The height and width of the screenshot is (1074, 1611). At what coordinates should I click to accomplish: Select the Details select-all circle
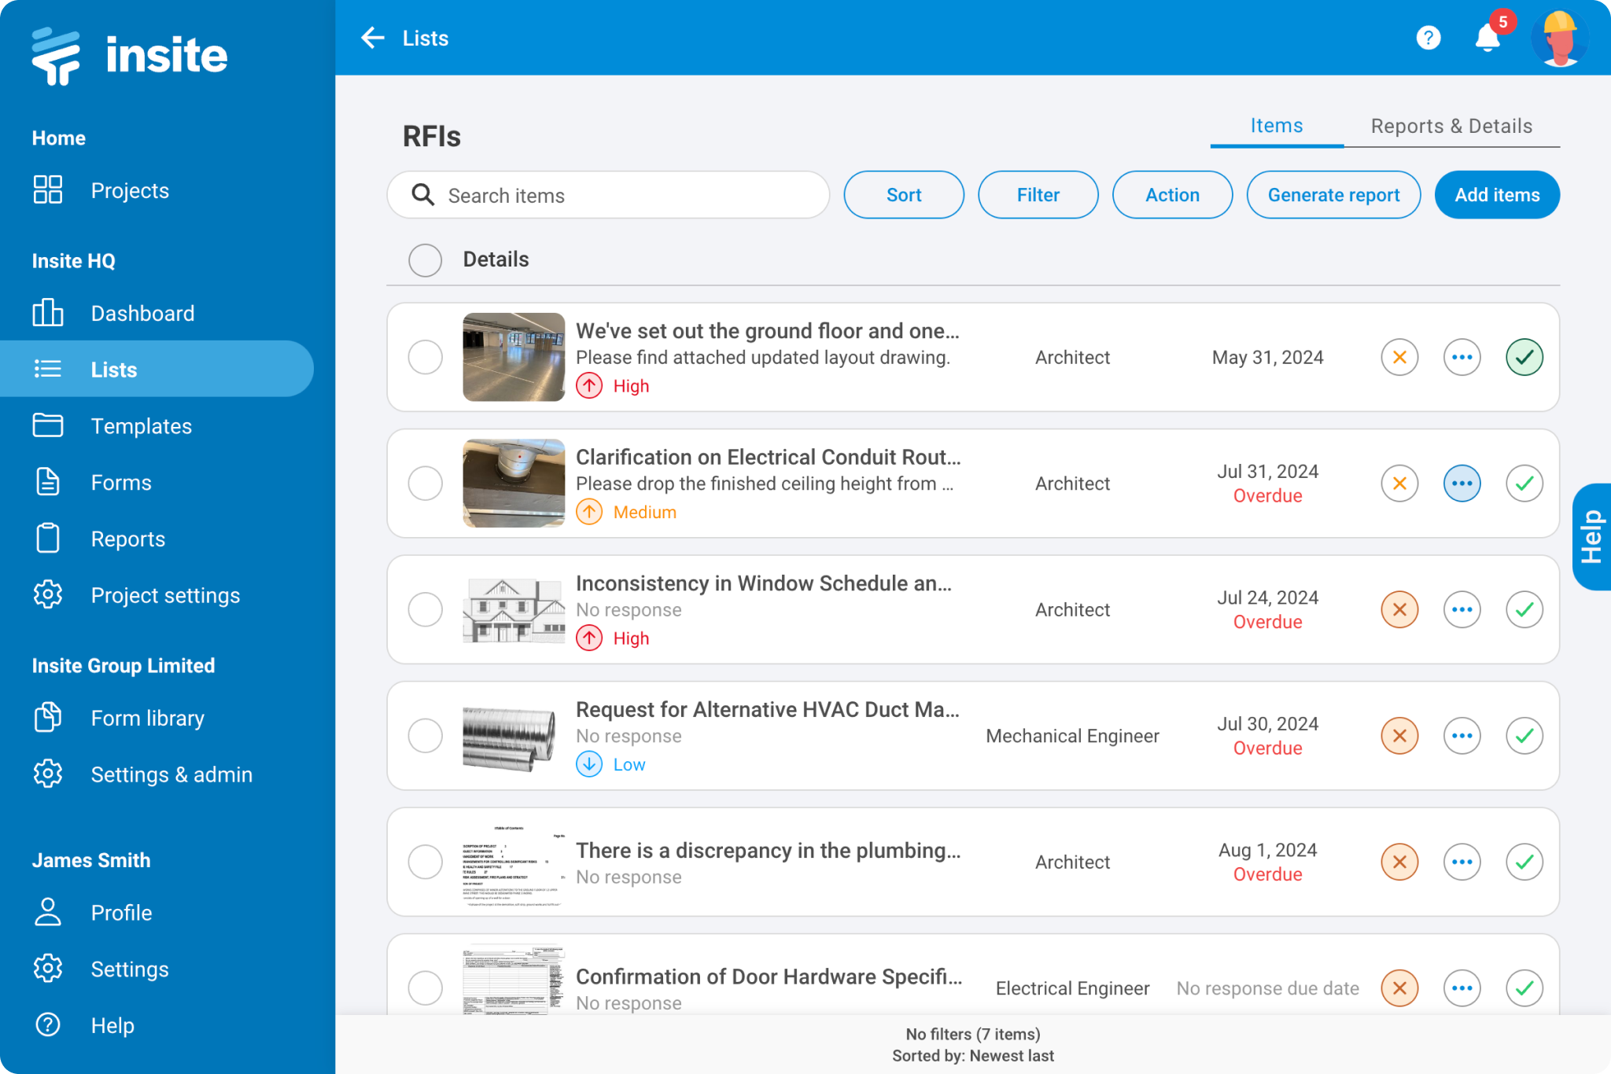click(x=425, y=259)
